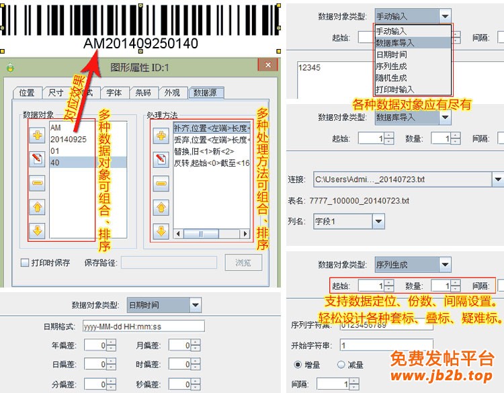The image size is (504, 393).
Task: Select the 丢弃 processing method row
Action: point(212,140)
